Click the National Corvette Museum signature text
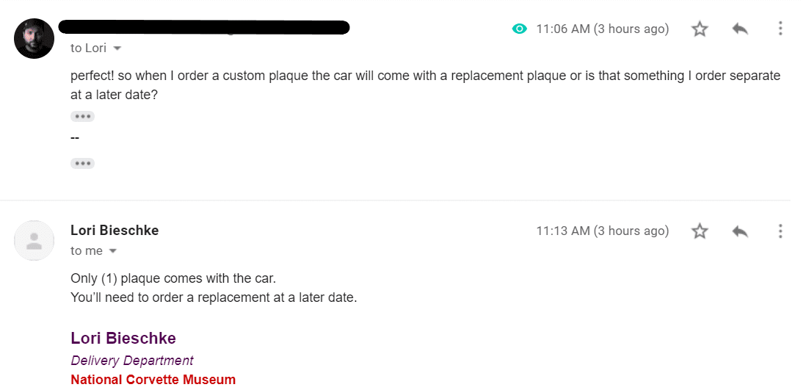Screen dimensions: 806x390 click(x=153, y=380)
